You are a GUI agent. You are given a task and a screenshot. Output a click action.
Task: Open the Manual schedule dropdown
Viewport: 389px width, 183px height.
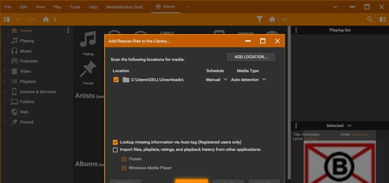tap(216, 80)
